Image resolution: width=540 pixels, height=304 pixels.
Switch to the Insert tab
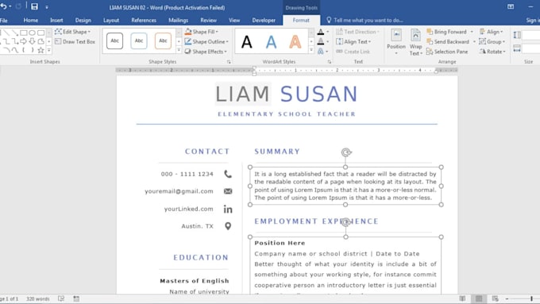point(56,21)
